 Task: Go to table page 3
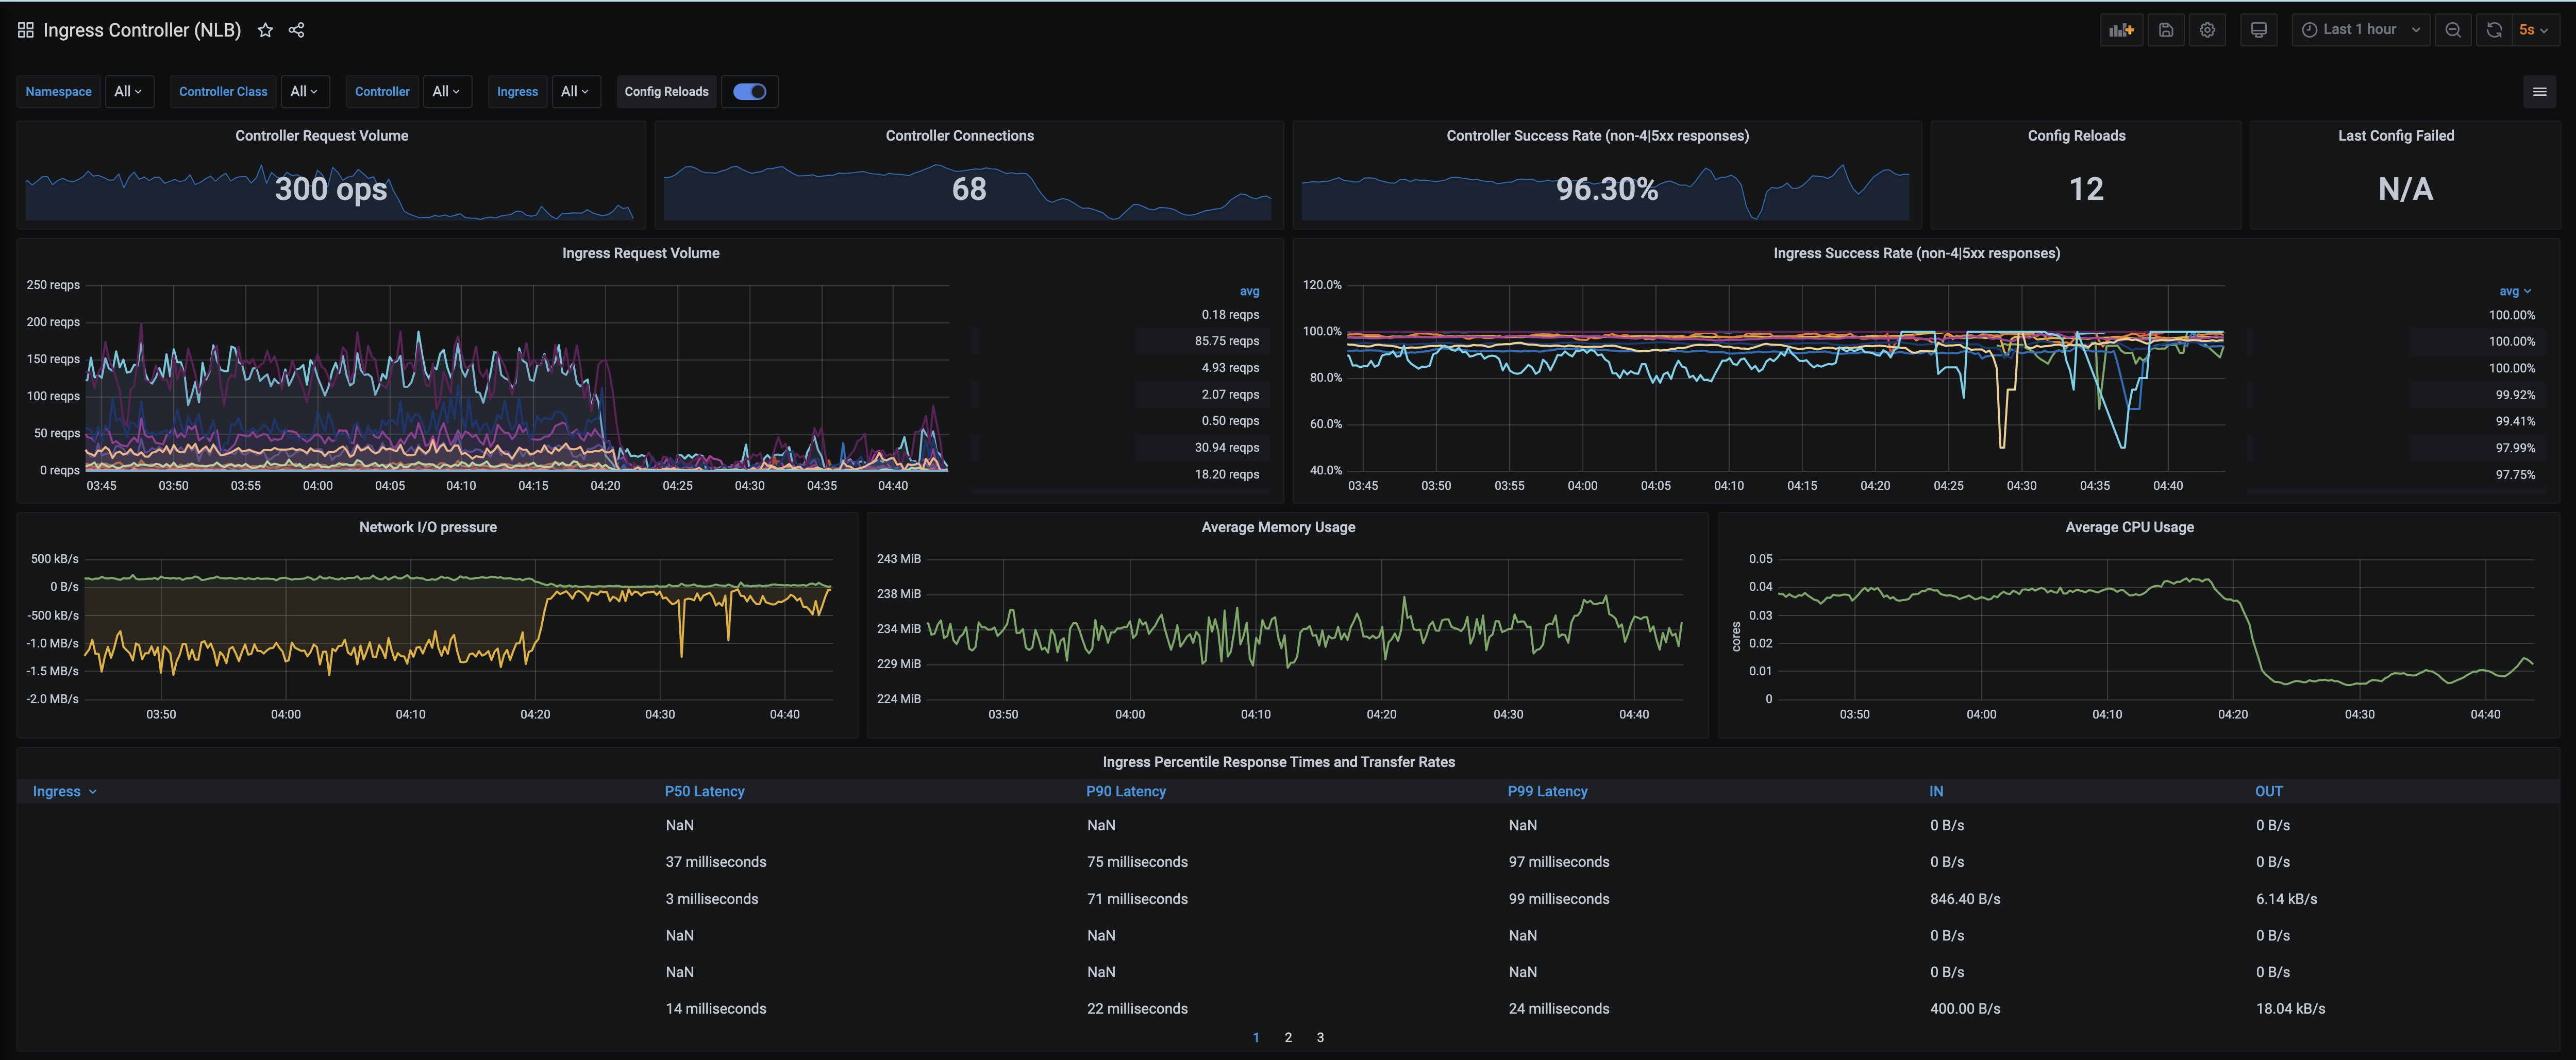tap(1320, 1037)
